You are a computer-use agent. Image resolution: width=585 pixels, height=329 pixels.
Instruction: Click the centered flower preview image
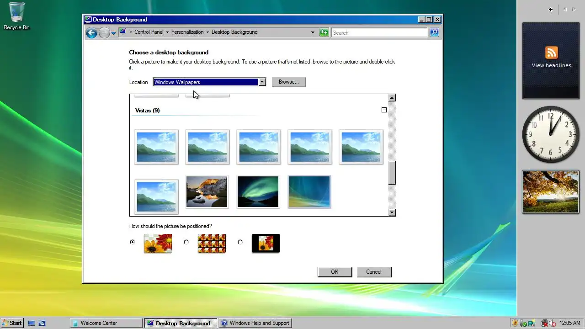coord(266,244)
